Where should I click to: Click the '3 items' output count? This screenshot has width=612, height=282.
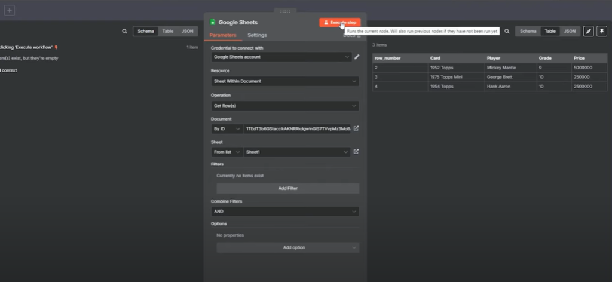pos(380,45)
